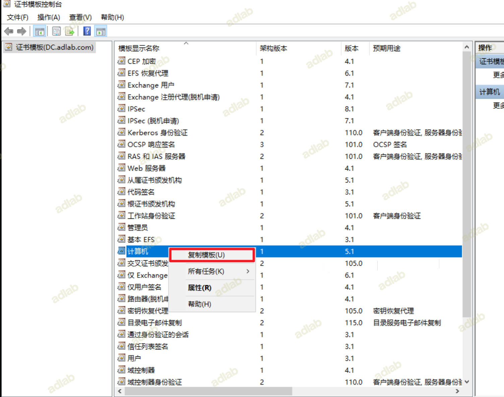Click the vertical scrollbar thumb of template list

[x=466, y=184]
